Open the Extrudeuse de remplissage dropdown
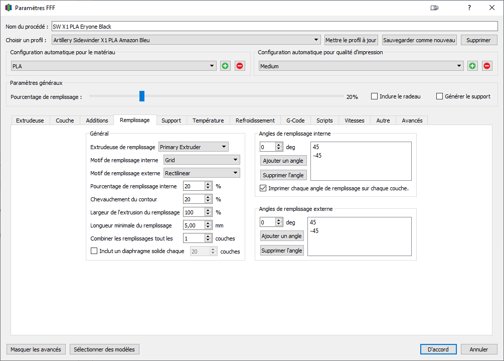This screenshot has height=361, width=504. click(193, 147)
